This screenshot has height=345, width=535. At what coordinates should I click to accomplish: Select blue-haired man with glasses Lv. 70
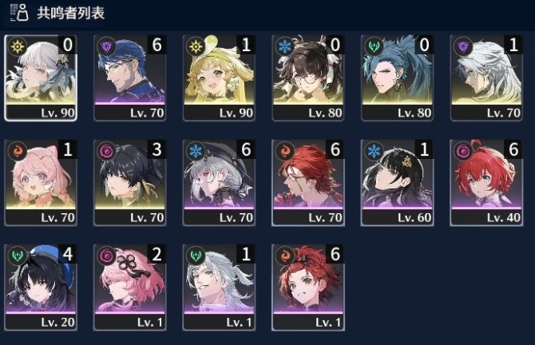pos(130,77)
